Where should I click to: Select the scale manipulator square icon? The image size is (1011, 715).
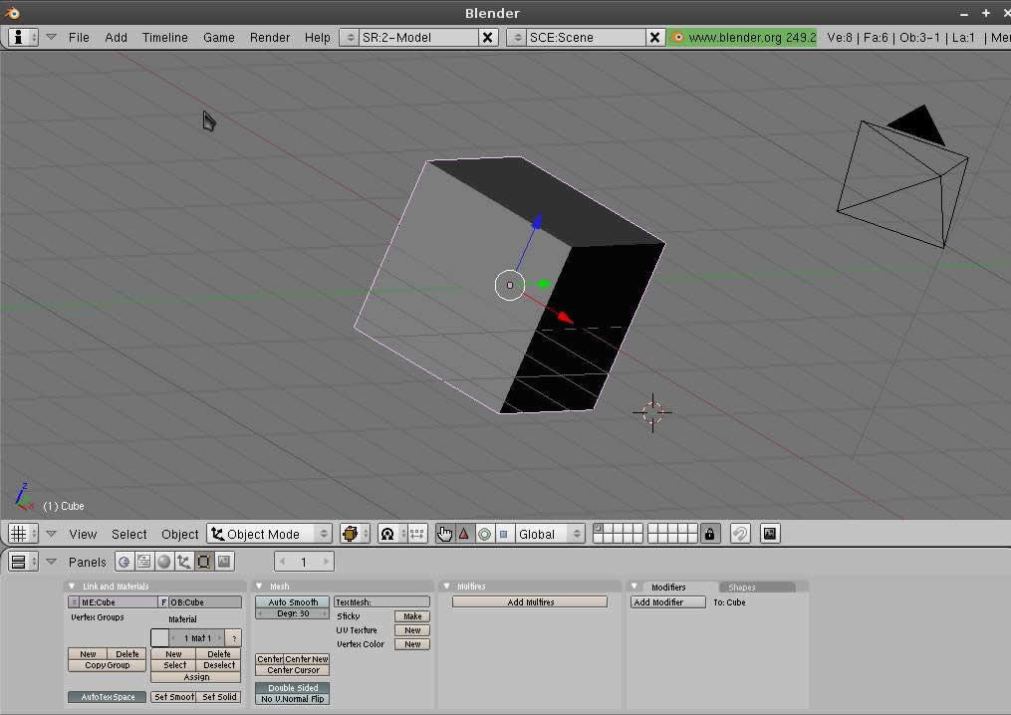click(504, 534)
